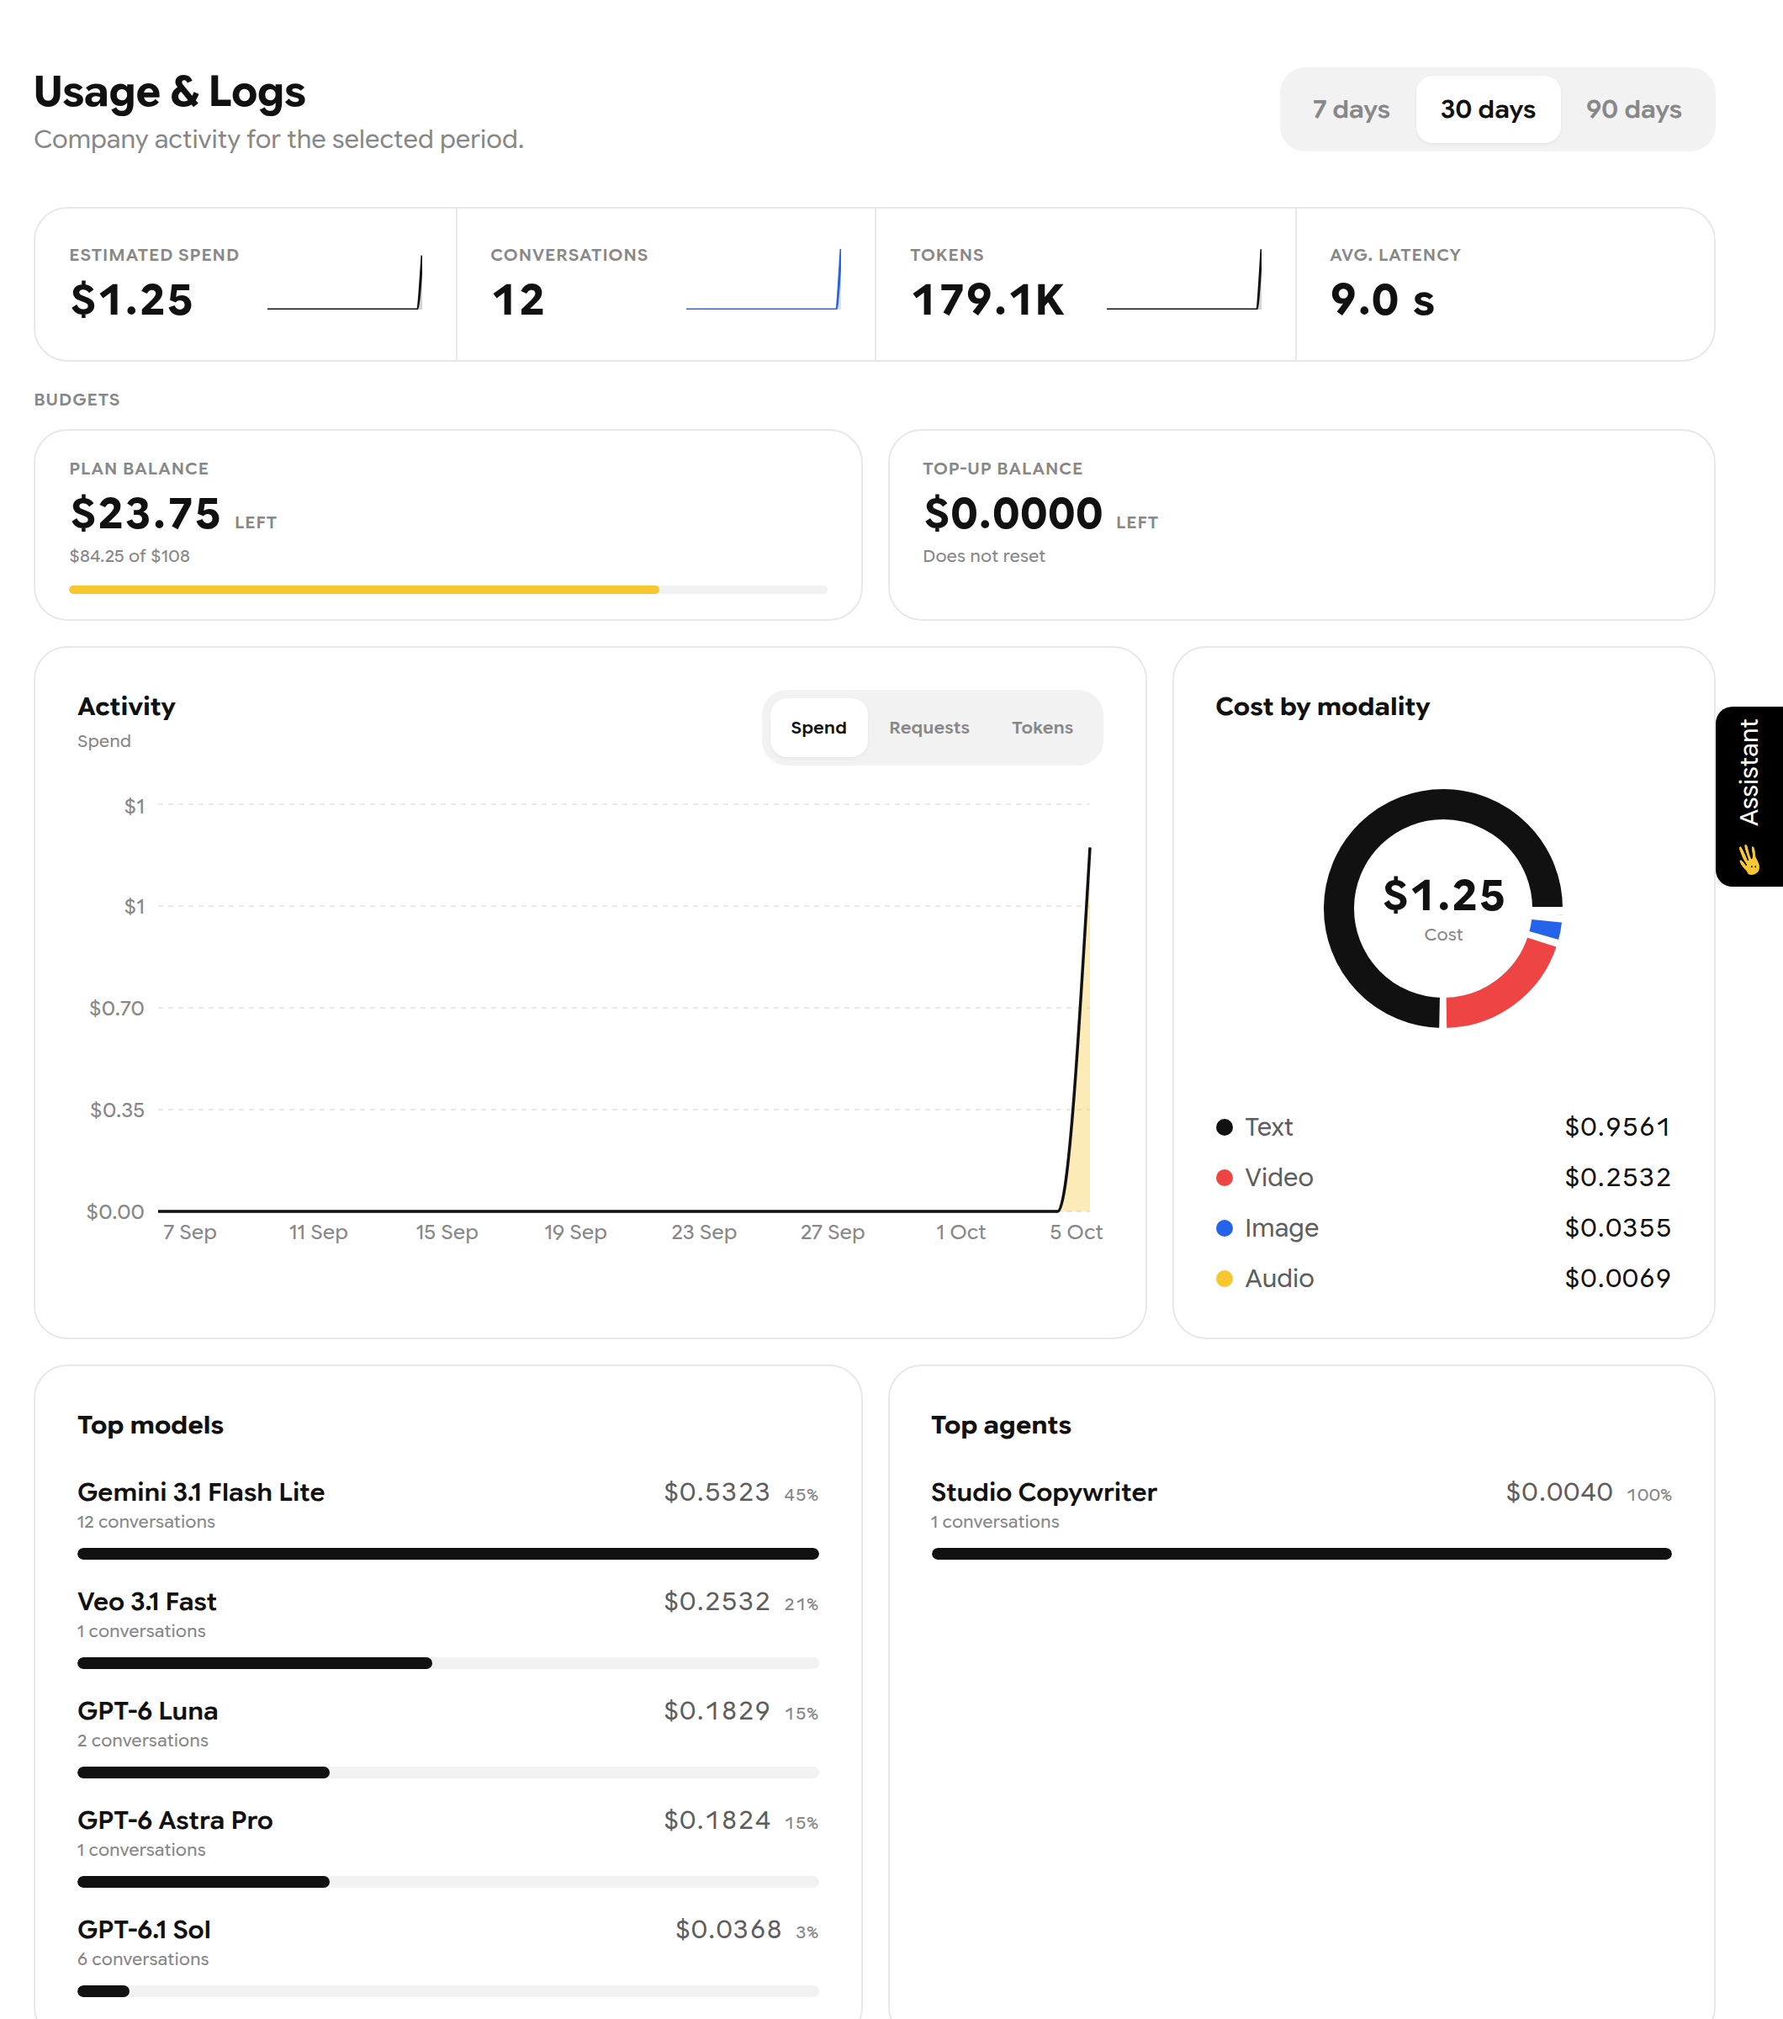Click the 7 Sep axis label

189,1232
